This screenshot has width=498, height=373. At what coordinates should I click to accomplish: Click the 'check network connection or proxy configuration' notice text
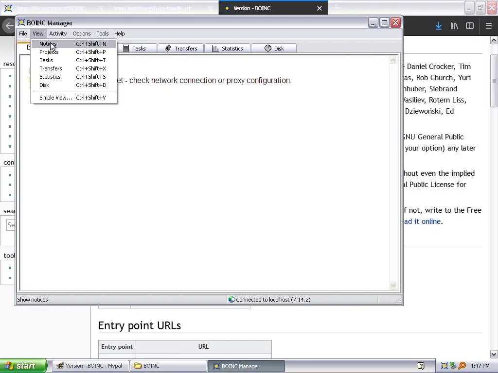point(210,81)
